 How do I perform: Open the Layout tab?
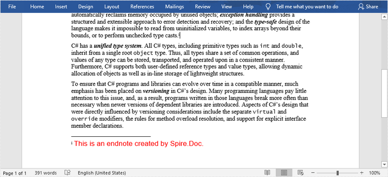click(x=112, y=7)
